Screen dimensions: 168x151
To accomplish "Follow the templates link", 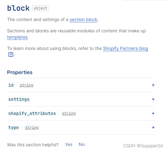I will tap(17, 37).
